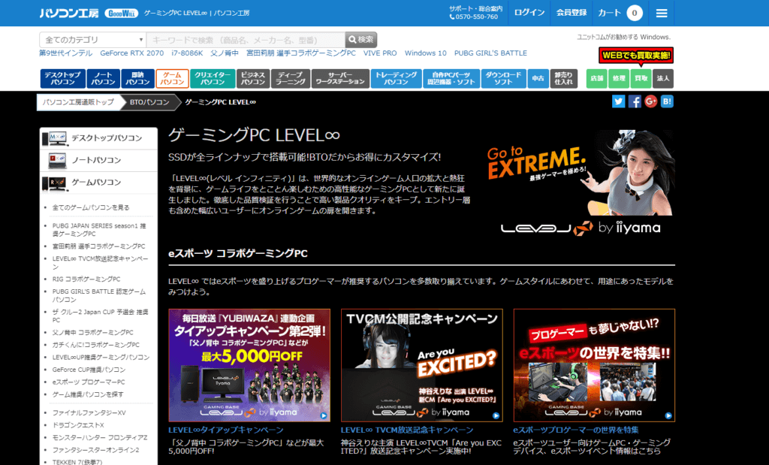Open the hamburger menu icon

[x=662, y=14]
